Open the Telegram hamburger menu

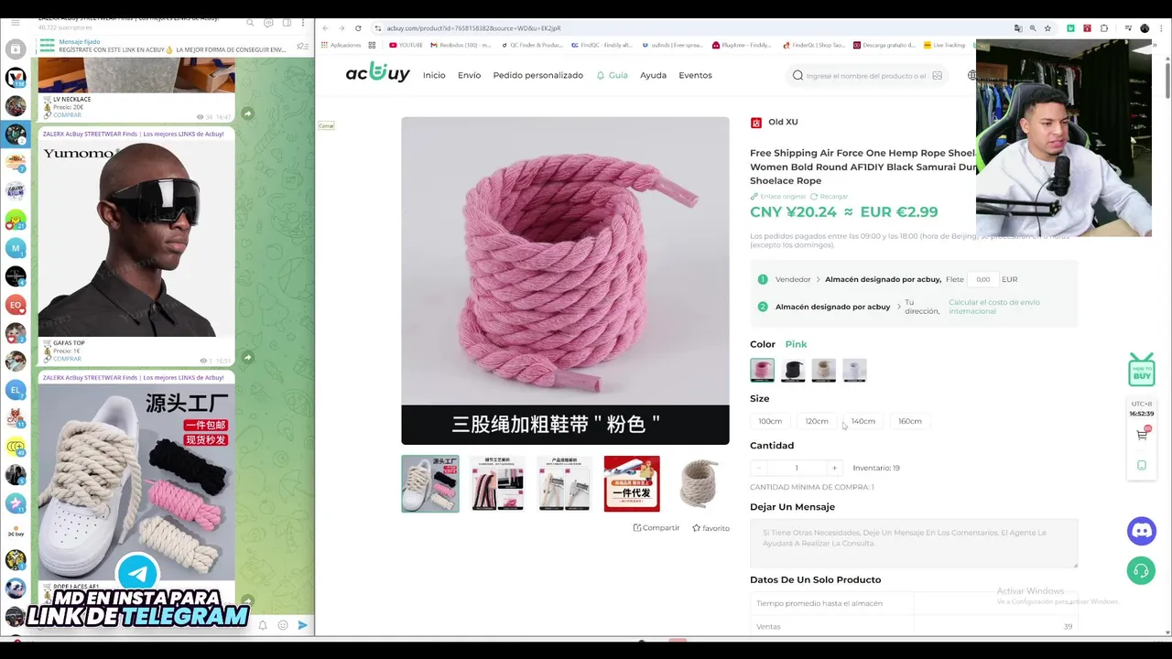(x=15, y=23)
